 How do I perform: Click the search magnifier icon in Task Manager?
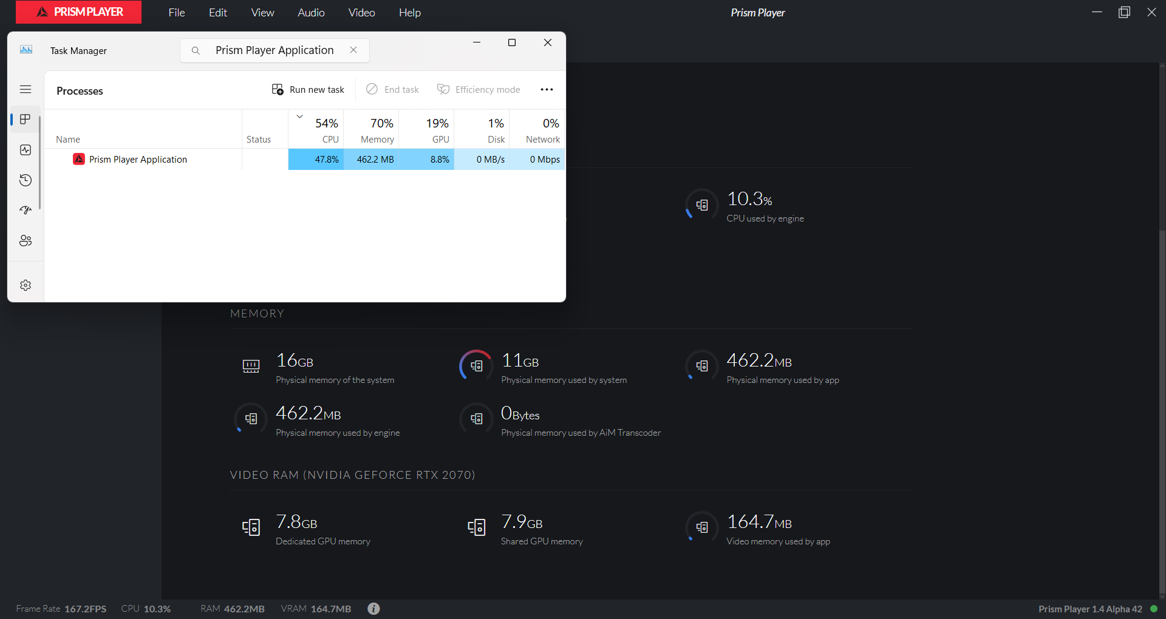pyautogui.click(x=196, y=50)
